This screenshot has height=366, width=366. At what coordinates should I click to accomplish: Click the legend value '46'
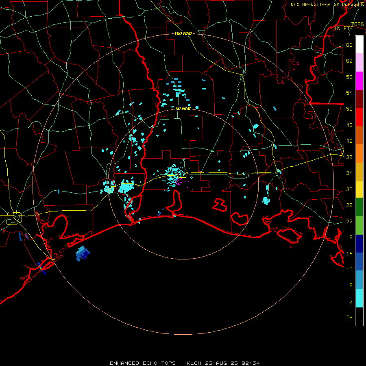click(x=349, y=125)
